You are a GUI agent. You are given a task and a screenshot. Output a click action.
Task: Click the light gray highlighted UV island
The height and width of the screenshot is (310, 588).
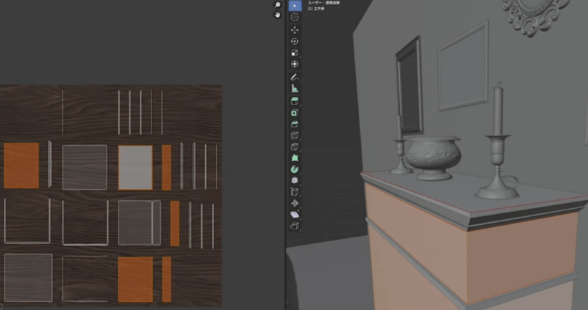[135, 167]
